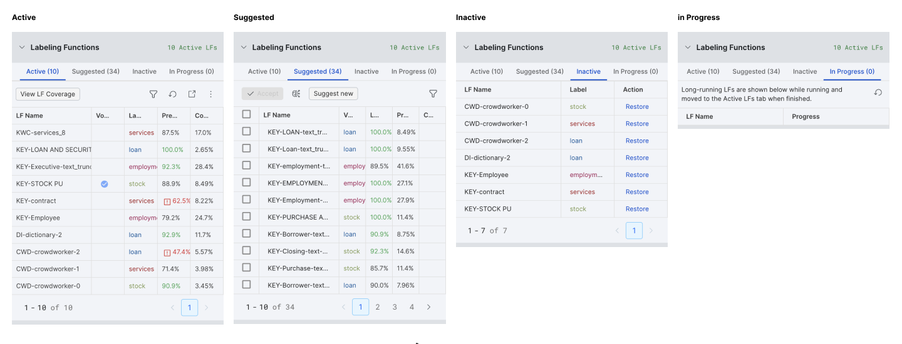Screen dimensions: 902x344
Task: Click next page arrow in Inactive panel pagination
Action: 651,231
